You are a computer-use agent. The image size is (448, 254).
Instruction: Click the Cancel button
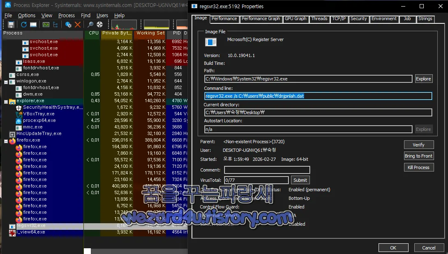(x=429, y=248)
